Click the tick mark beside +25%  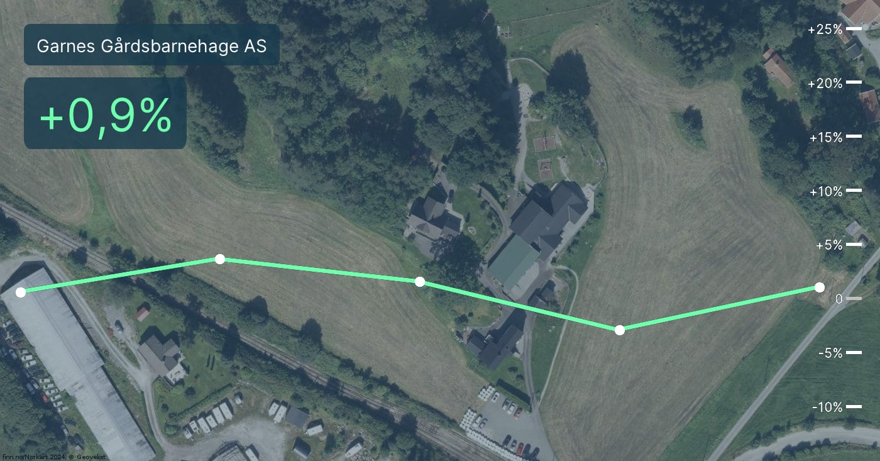click(854, 29)
